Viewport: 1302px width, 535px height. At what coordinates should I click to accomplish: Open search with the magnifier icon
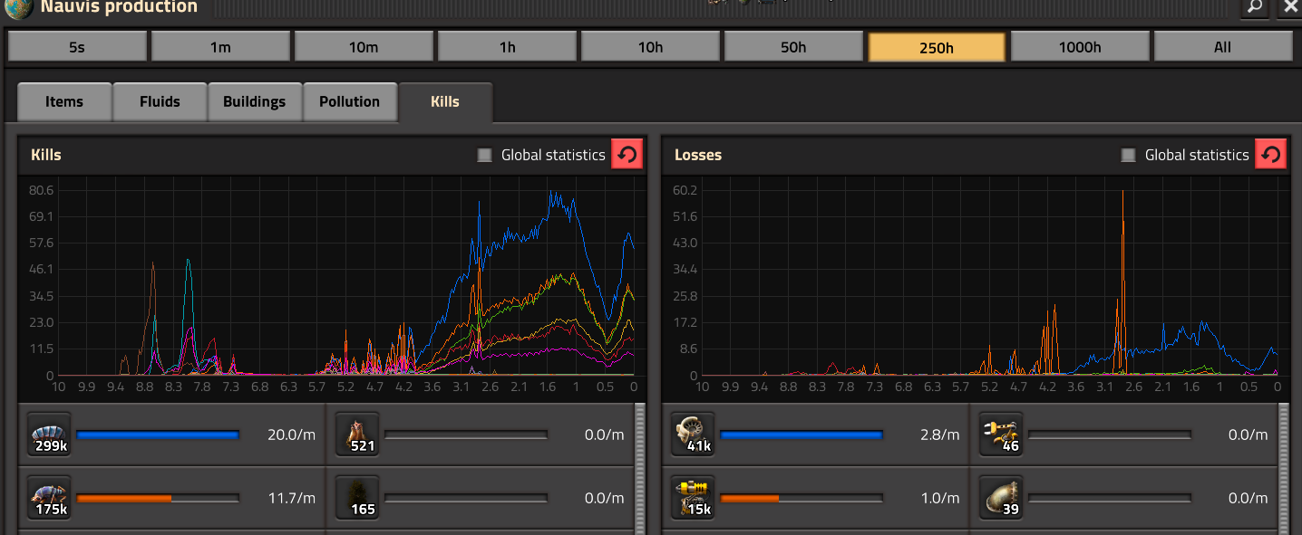click(1254, 7)
